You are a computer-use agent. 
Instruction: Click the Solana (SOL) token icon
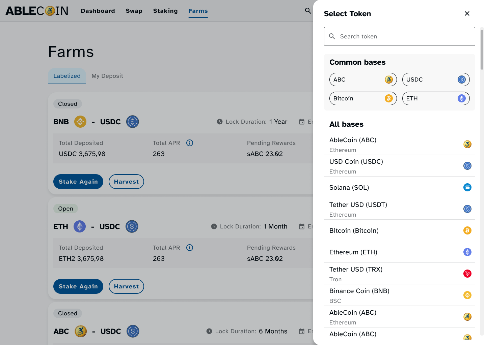467,187
